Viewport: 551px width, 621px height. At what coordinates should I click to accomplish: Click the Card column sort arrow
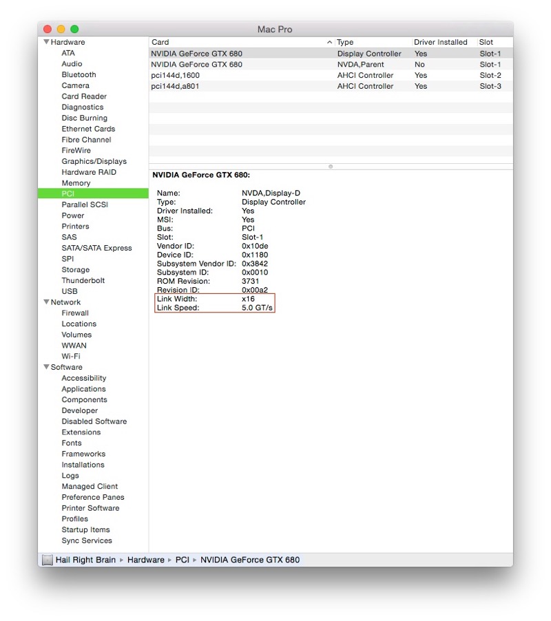(329, 42)
